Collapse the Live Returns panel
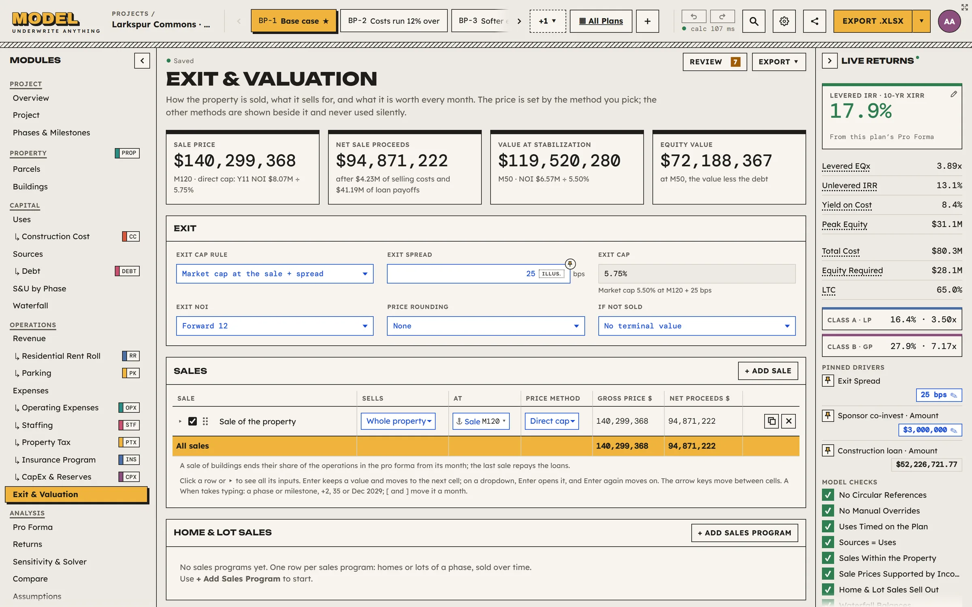 tap(829, 61)
